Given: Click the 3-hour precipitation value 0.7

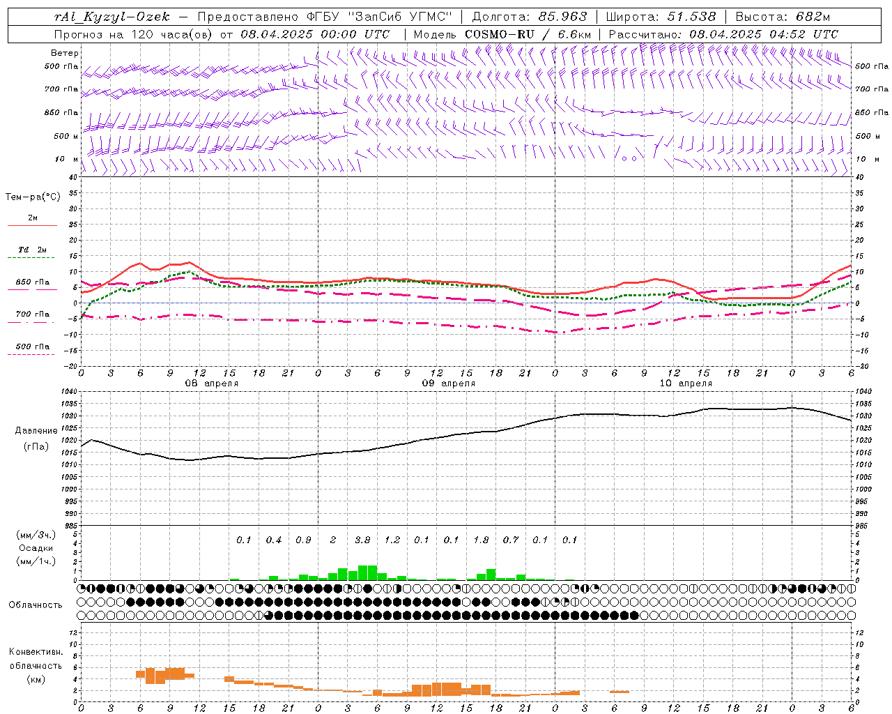Looking at the screenshot, I should 511,540.
